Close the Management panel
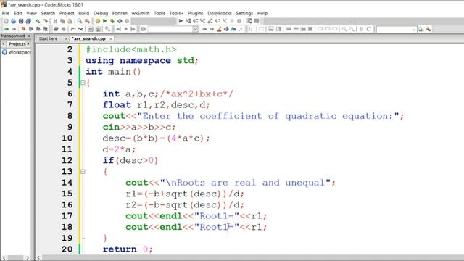 (x=29, y=36)
